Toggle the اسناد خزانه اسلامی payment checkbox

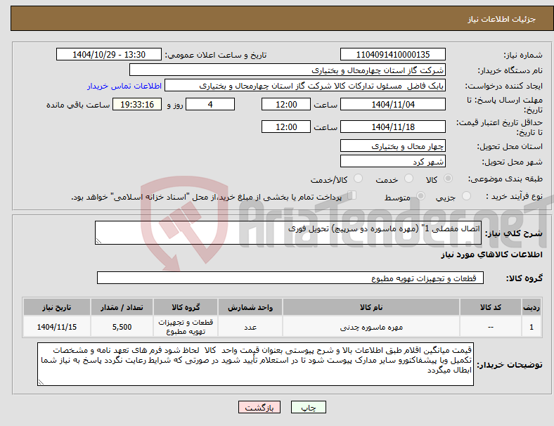(x=352, y=195)
